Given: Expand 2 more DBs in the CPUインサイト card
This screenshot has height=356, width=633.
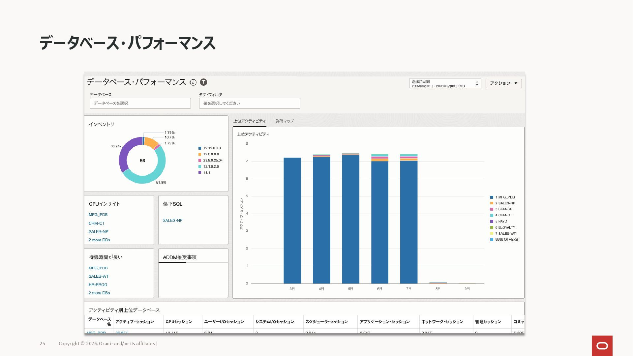Looking at the screenshot, I should (99, 240).
